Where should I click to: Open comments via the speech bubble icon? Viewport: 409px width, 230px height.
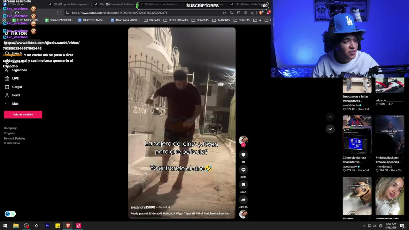coord(243,170)
